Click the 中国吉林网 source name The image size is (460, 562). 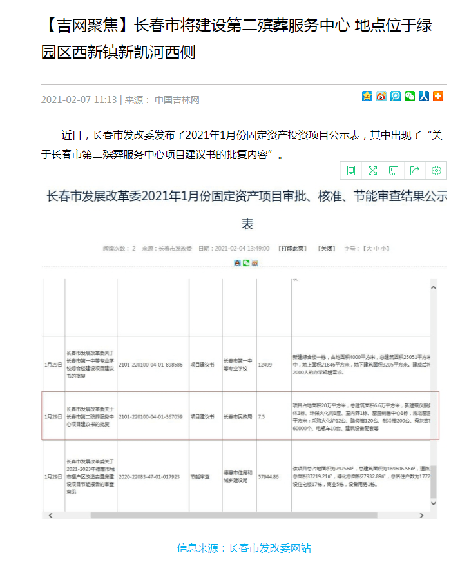(x=177, y=100)
